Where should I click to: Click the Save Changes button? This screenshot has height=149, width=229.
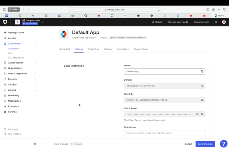205,144
